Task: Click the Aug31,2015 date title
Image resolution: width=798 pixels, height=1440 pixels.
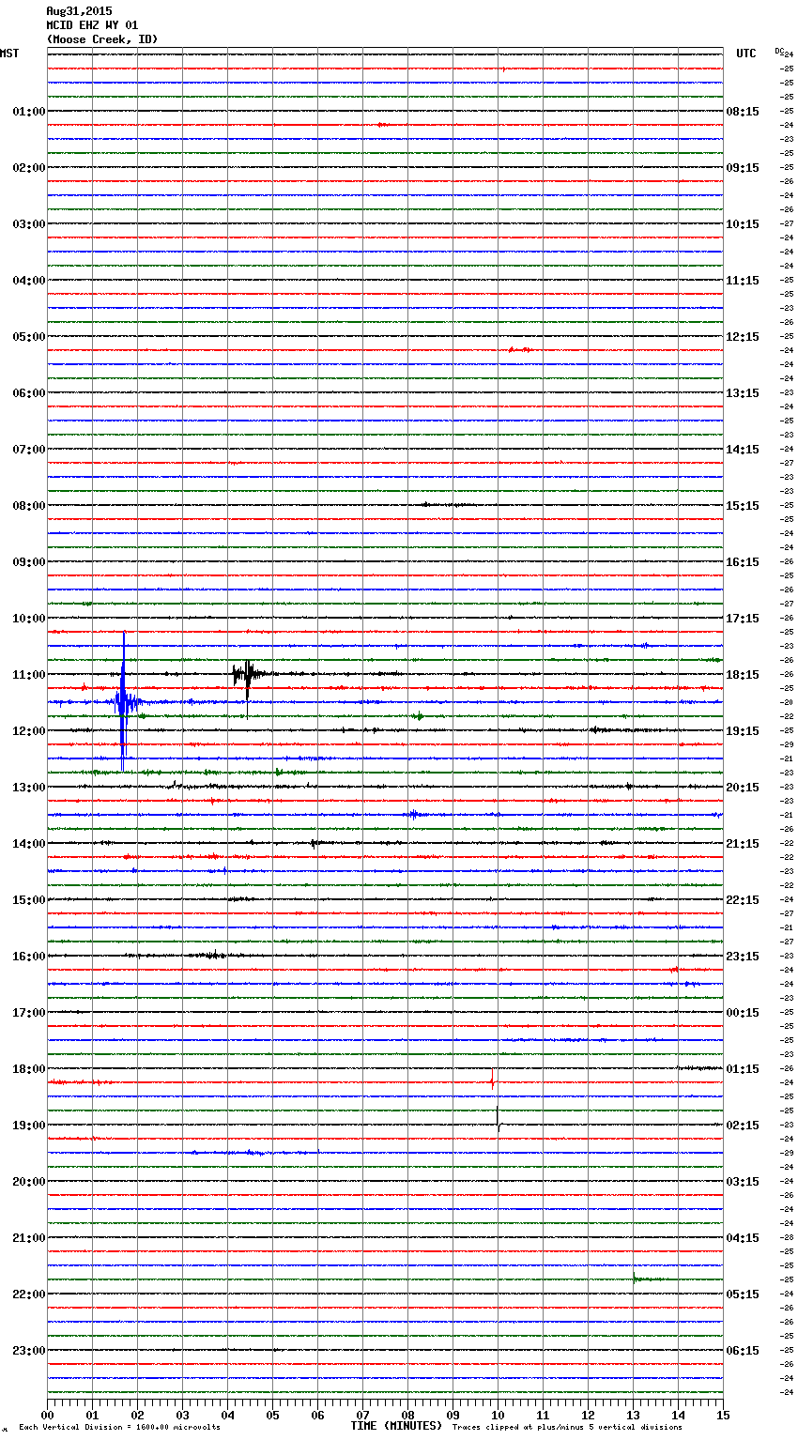Action: (79, 11)
